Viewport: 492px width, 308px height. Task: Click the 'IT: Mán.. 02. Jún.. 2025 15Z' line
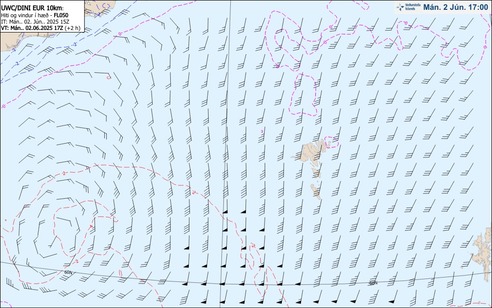point(35,22)
